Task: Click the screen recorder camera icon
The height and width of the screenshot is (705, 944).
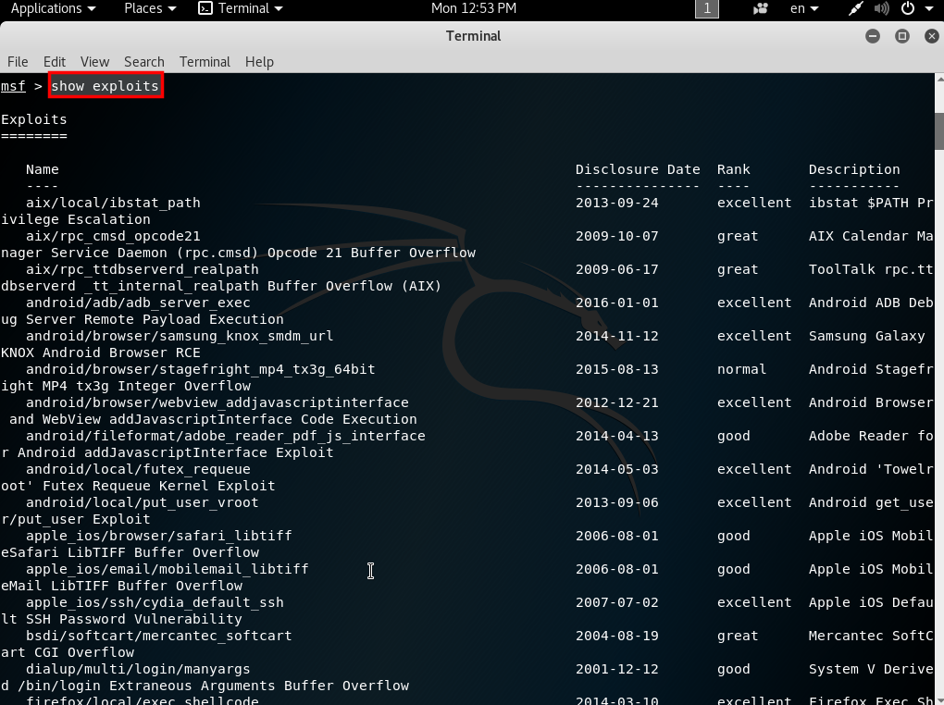Action: 761,8
